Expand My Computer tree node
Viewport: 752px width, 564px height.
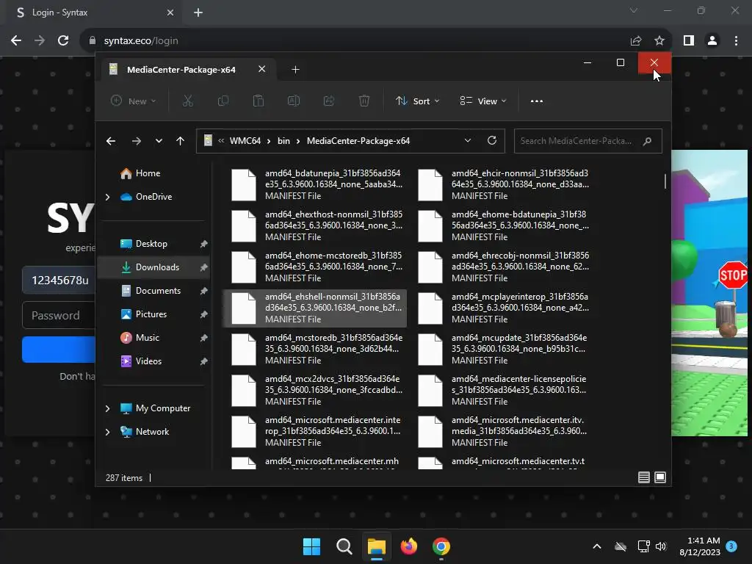[107, 408]
